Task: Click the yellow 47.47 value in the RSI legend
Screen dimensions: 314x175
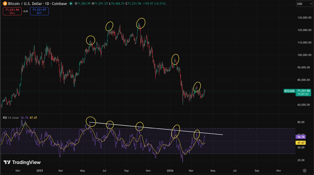Action: click(33, 118)
